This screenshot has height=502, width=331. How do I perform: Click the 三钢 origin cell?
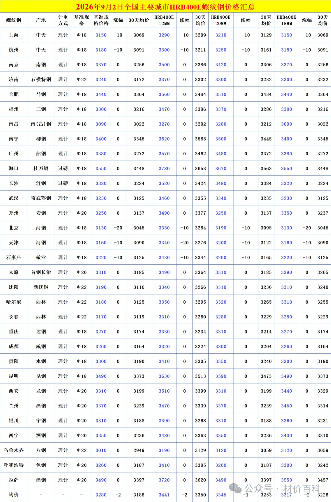(x=41, y=109)
